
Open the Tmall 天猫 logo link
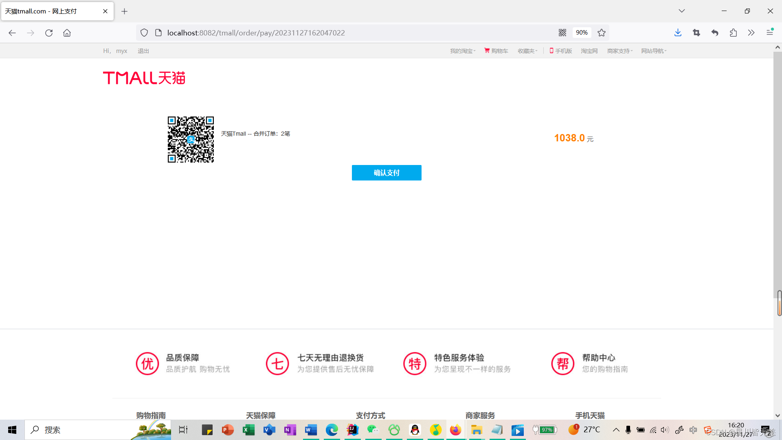click(144, 78)
